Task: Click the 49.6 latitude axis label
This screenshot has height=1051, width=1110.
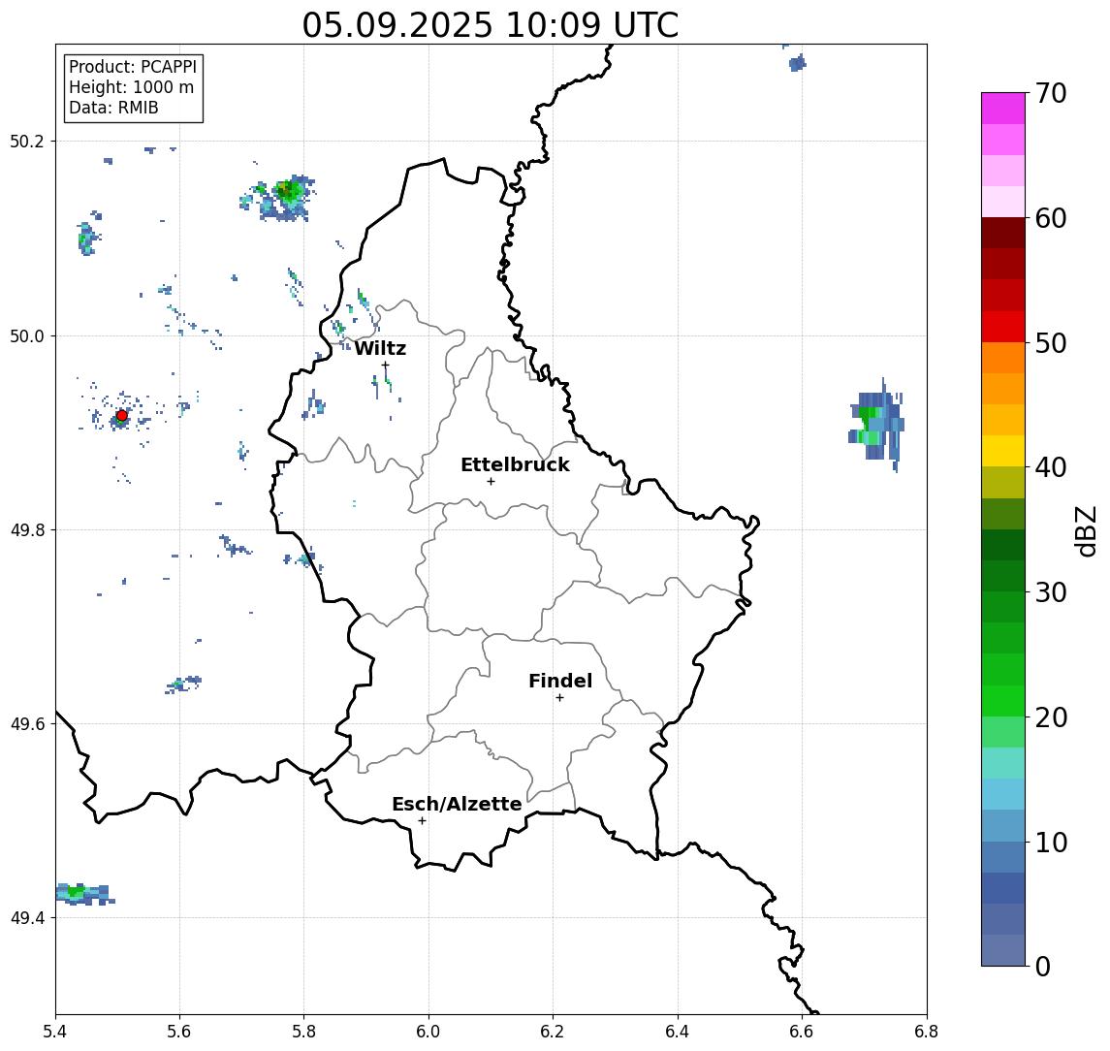Action: point(27,724)
